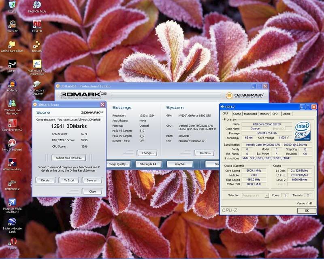Click OK in the CPU-Z window
Viewport: 324px width, 259px height.
(x=307, y=210)
